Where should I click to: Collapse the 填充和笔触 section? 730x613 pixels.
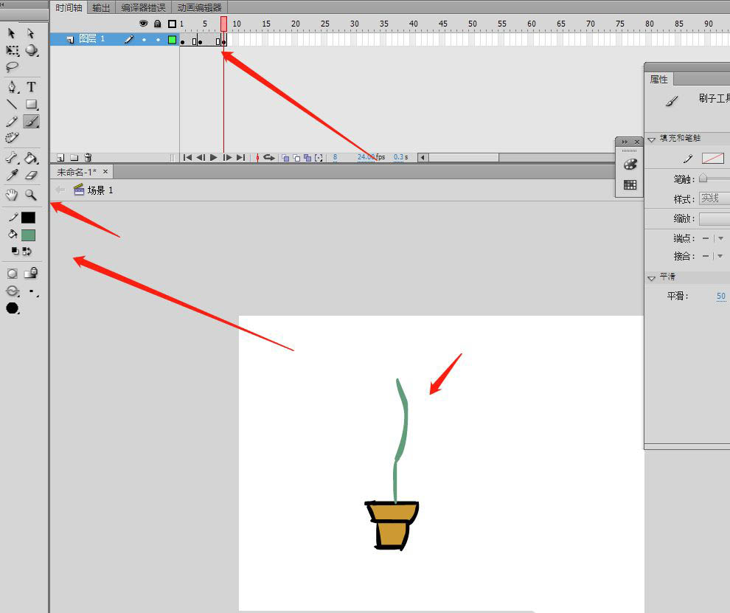(651, 139)
